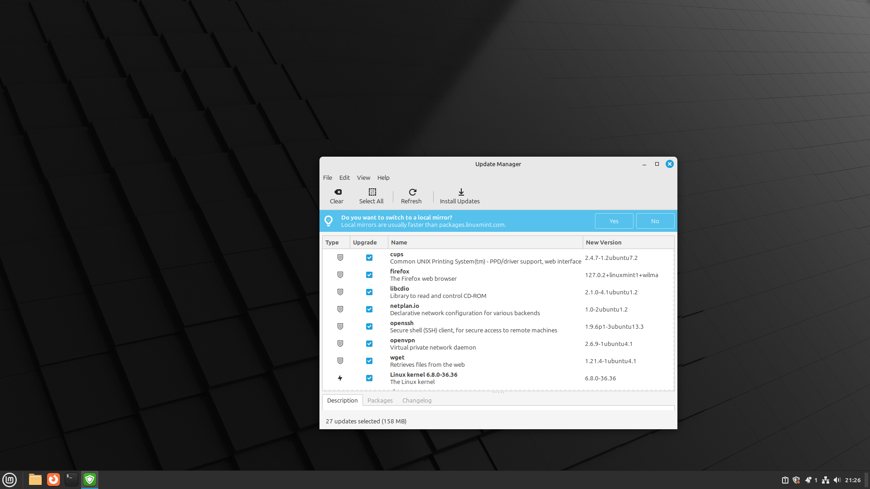Click the notifications bell in the system tray

809,480
